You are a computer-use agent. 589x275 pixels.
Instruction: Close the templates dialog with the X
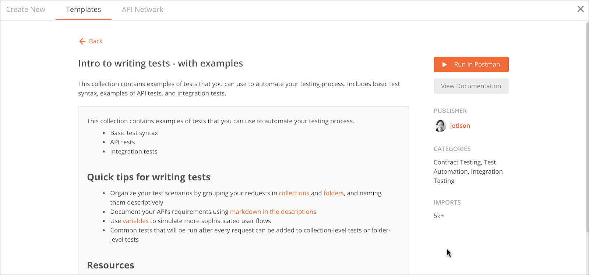[x=581, y=9]
